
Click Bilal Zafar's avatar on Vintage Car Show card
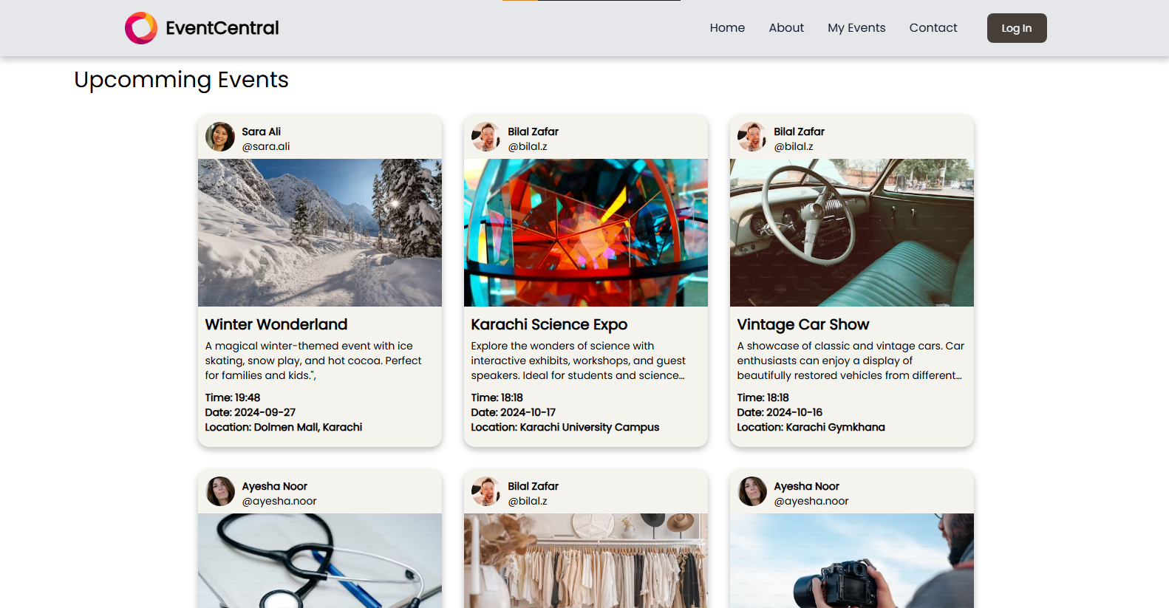[x=752, y=137]
